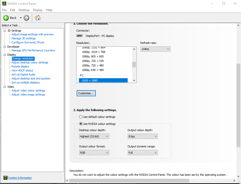Click the Back history dropdown arrow
Viewport: 241px width, 184px height.
(x=21, y=18)
